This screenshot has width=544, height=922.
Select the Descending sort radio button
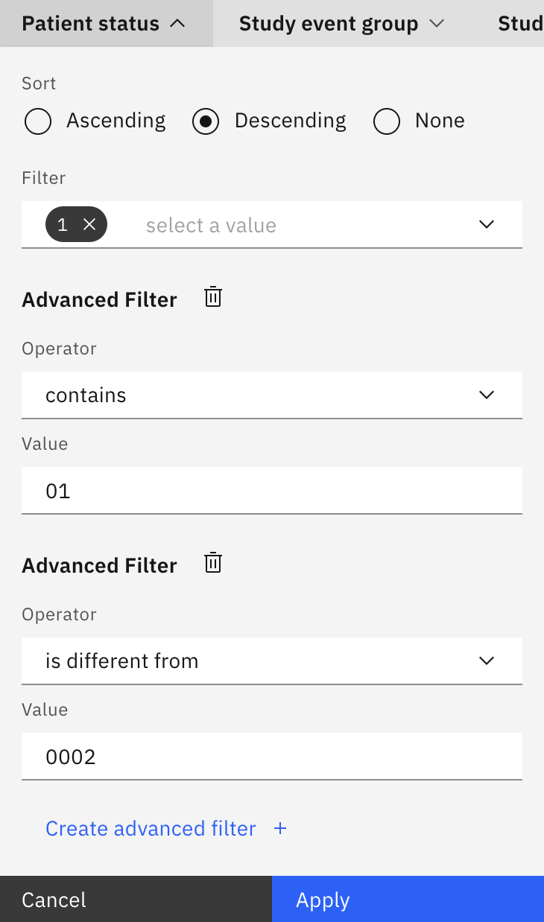[206, 121]
